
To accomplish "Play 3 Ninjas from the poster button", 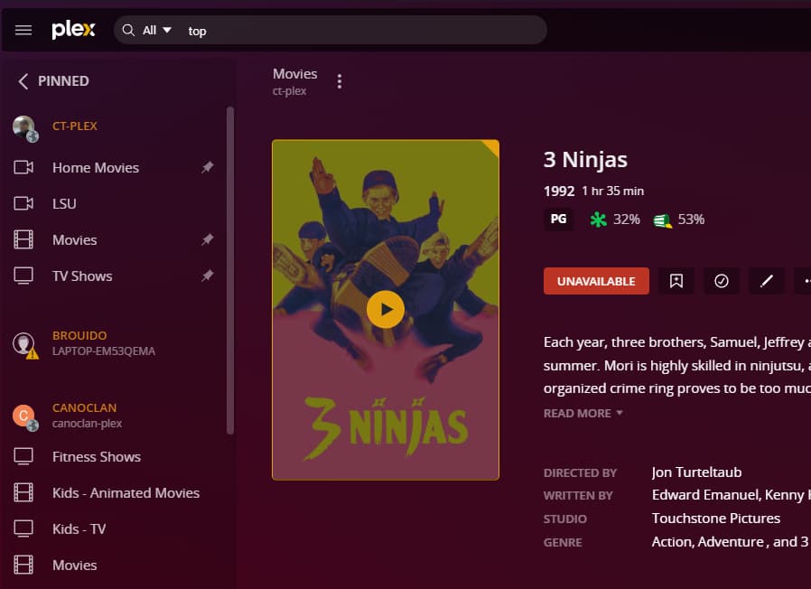I will coord(386,310).
